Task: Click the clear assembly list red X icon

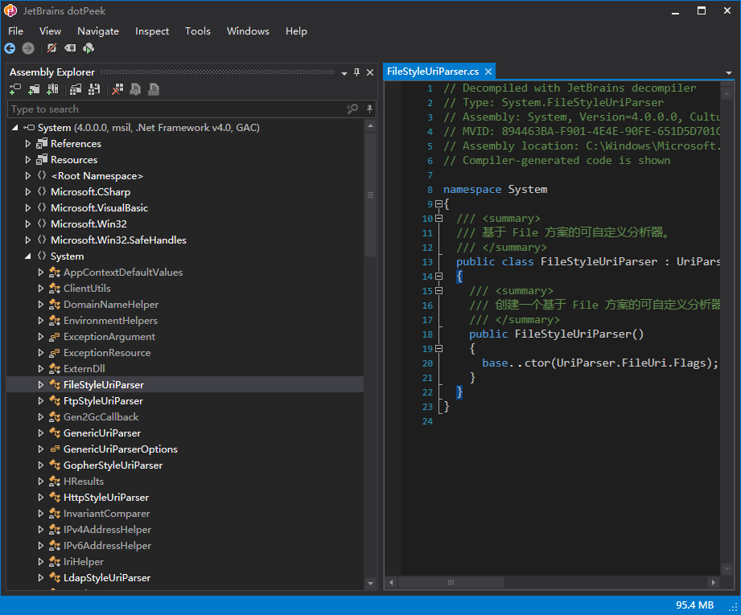Action: [x=117, y=88]
